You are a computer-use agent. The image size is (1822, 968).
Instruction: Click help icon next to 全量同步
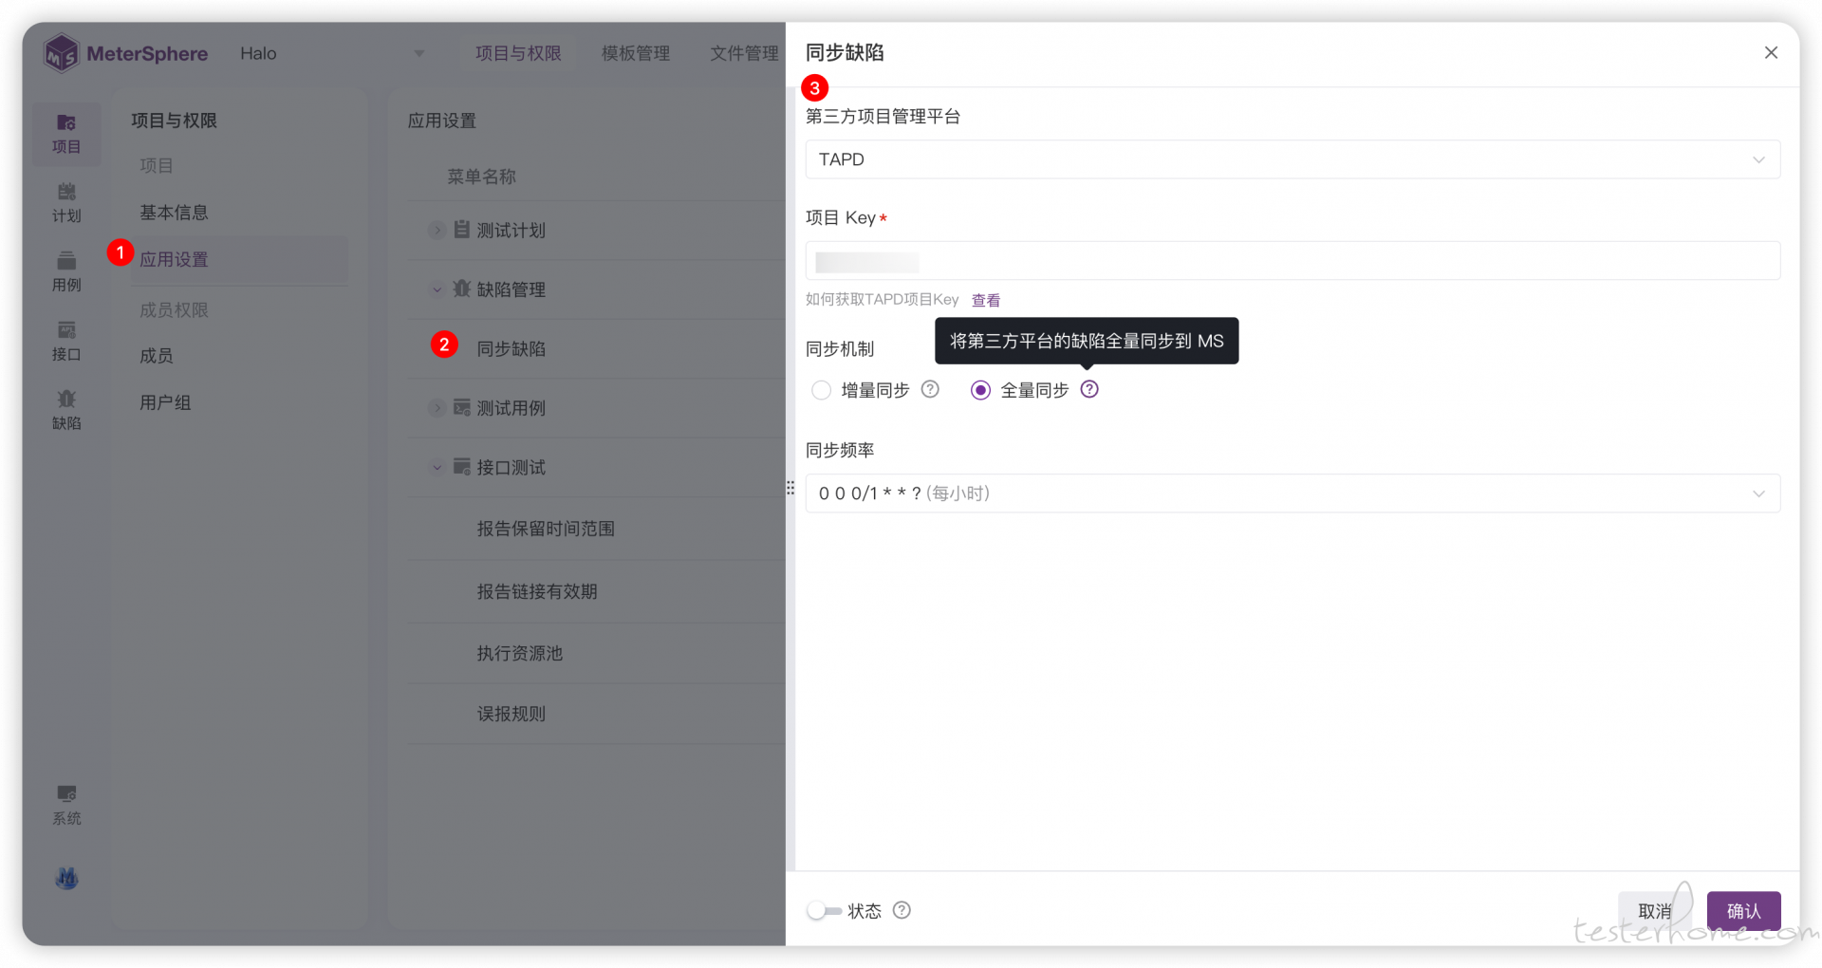1090,390
